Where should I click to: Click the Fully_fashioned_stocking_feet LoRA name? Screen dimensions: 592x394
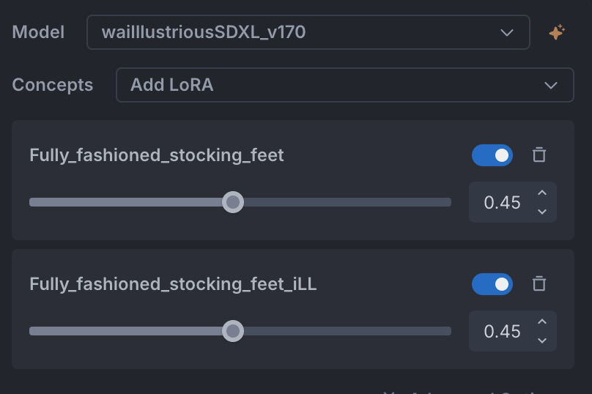[157, 155]
